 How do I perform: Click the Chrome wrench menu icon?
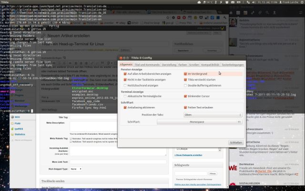point(224,18)
